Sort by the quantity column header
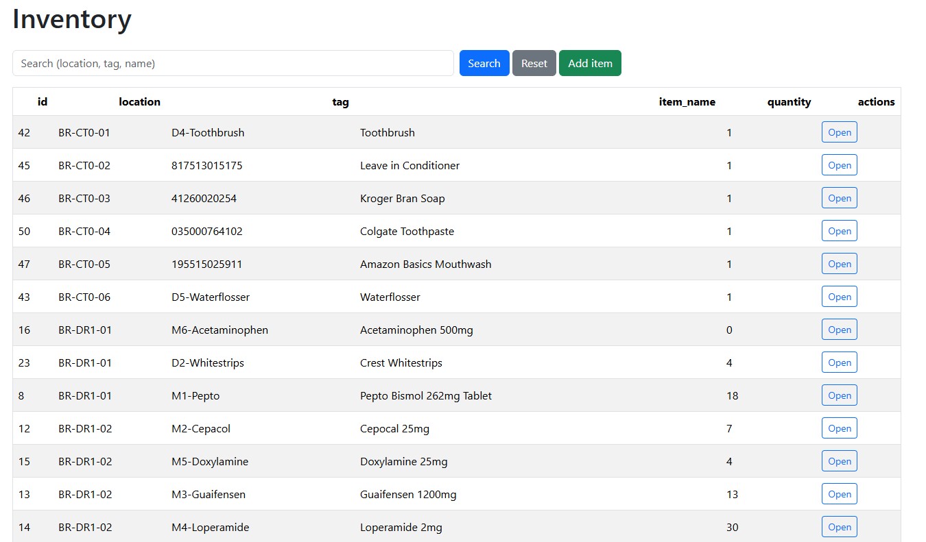The height and width of the screenshot is (542, 926). click(x=789, y=101)
